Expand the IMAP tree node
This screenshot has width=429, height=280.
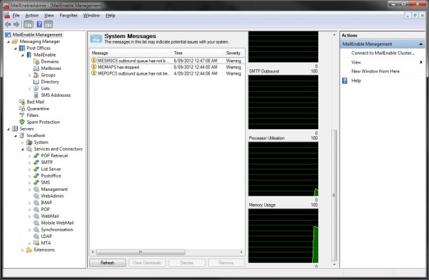30,203
